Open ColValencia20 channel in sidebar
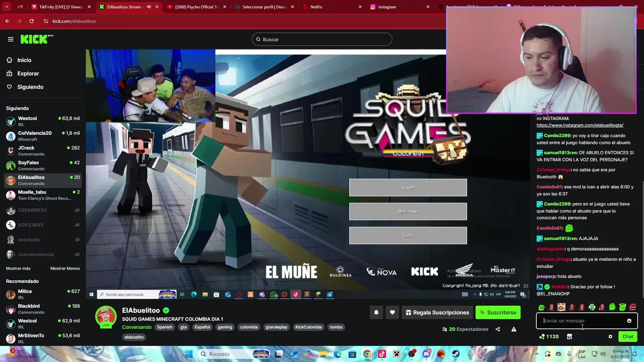This screenshot has height=362, width=644. click(x=43, y=136)
